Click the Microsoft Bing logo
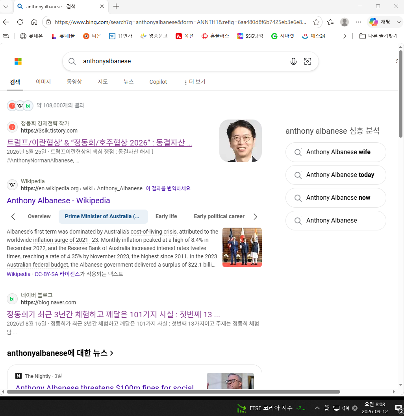 tap(18, 61)
